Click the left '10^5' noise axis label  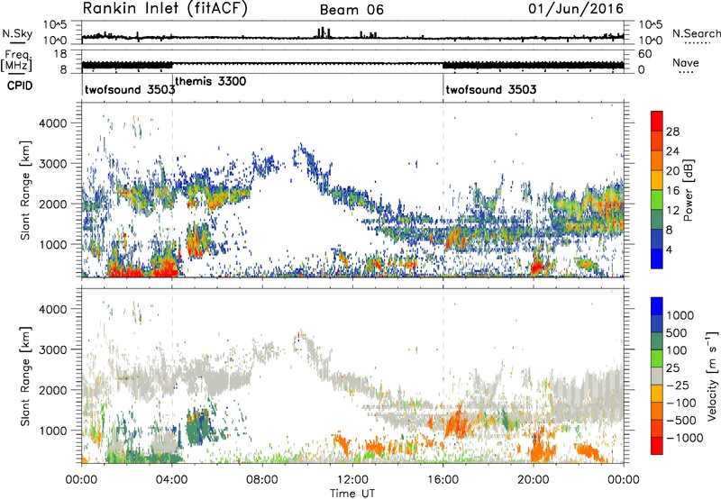[55, 25]
